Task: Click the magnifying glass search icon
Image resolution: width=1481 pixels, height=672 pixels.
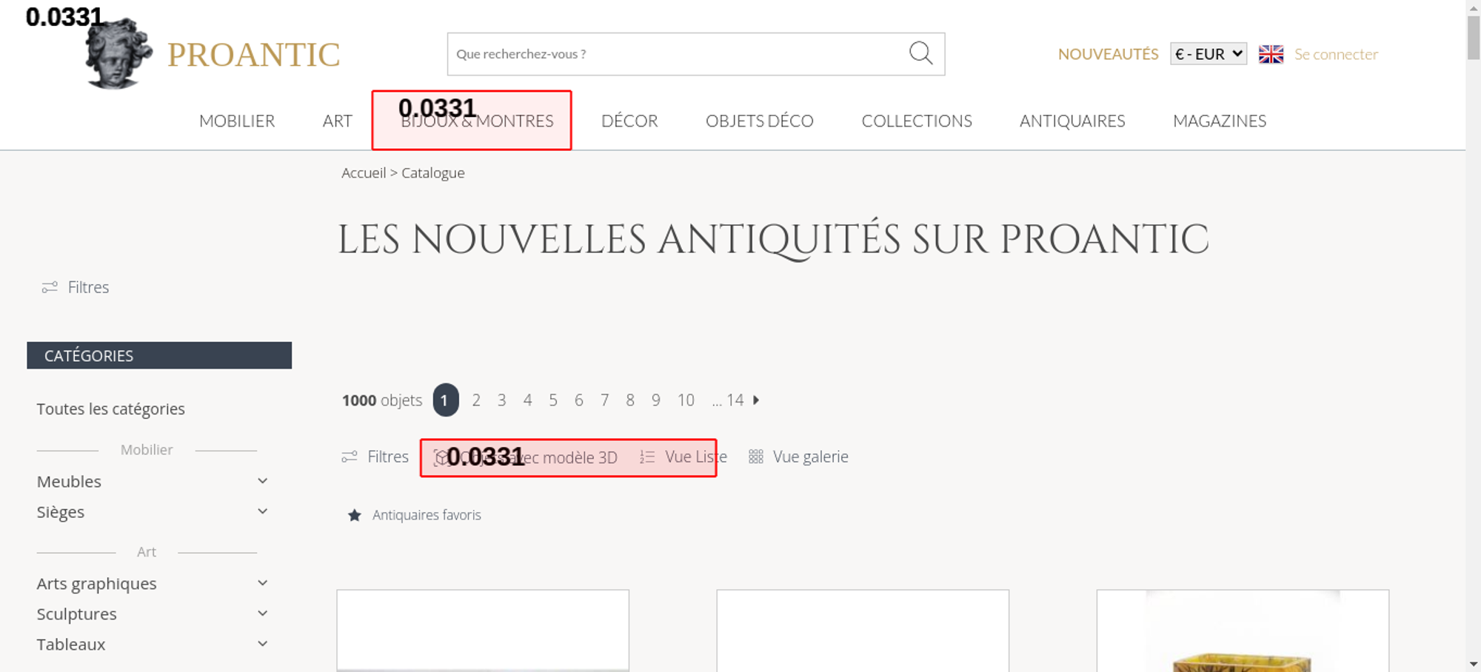Action: click(x=920, y=53)
